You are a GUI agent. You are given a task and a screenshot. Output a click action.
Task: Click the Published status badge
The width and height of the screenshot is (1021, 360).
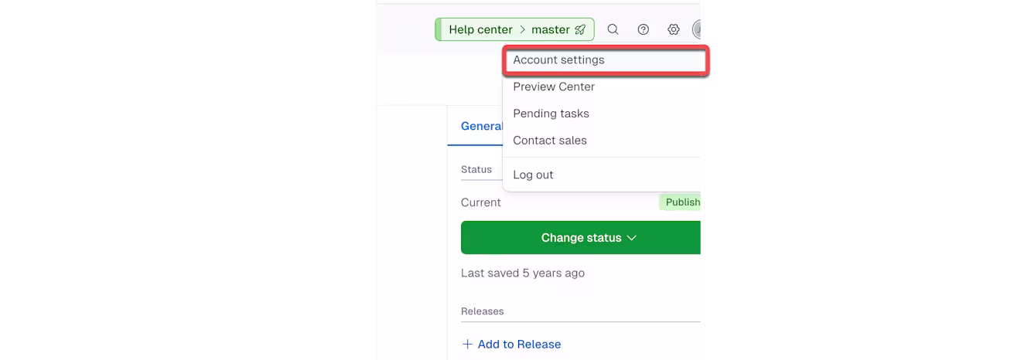(681, 202)
